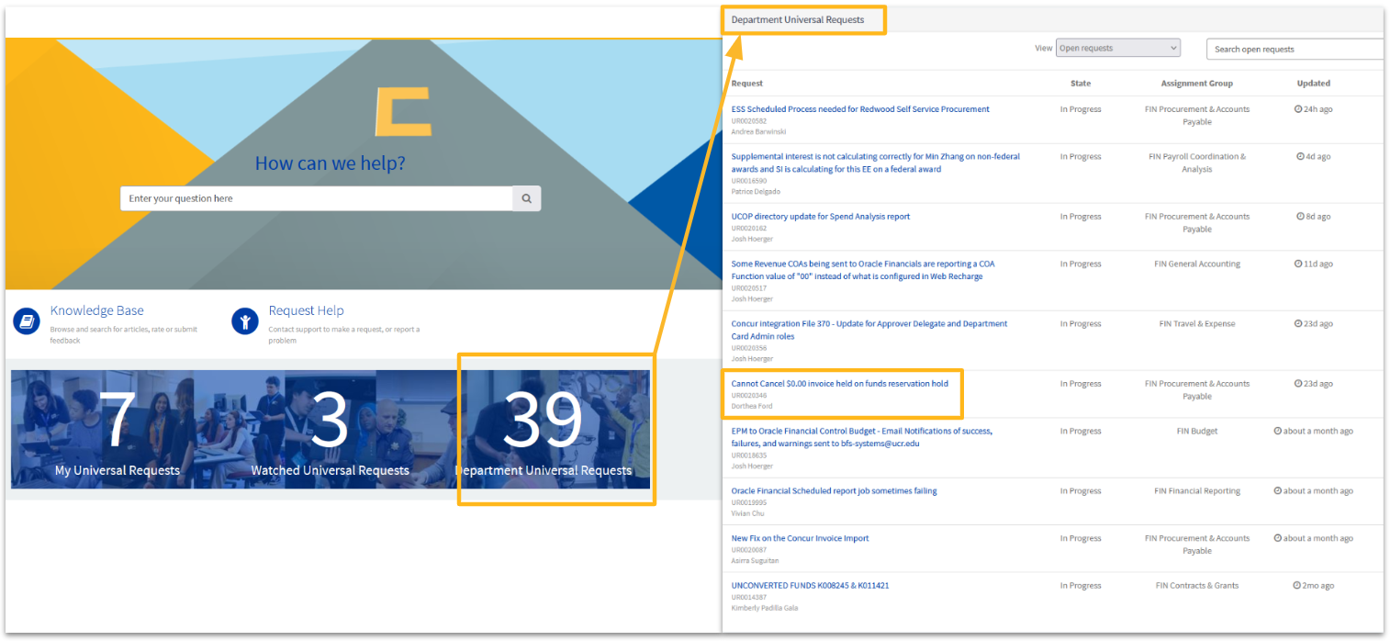Sort by the Assignment Group column header
Screen dimensions: 1390x641
(x=1196, y=84)
